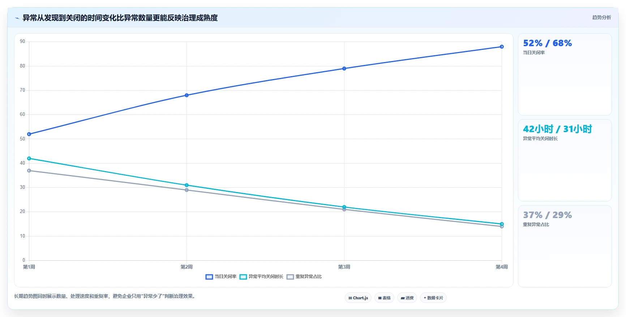Click the 当日关闭率 data point at 第1周

(29, 134)
